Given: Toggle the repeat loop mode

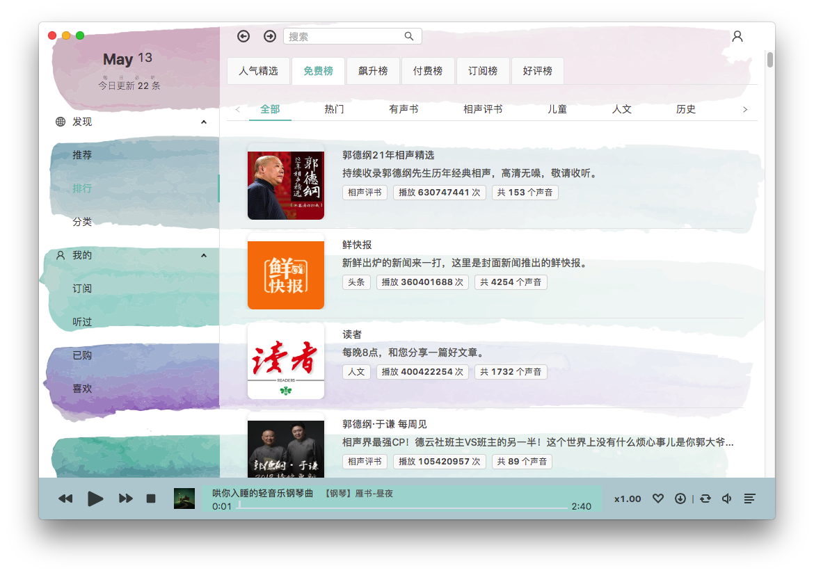Looking at the screenshot, I should coord(705,499).
